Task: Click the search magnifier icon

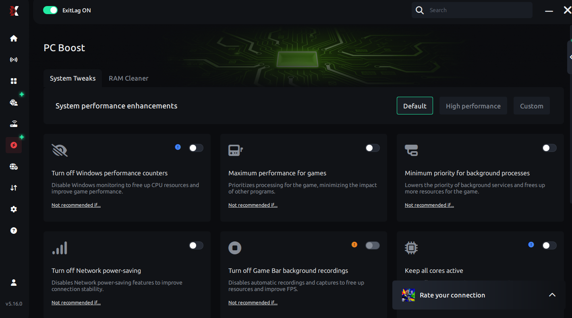Action: (420, 10)
